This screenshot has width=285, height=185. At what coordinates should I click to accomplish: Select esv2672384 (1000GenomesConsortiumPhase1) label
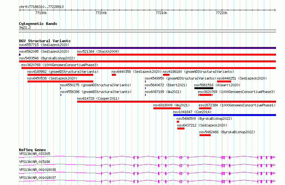(237, 105)
